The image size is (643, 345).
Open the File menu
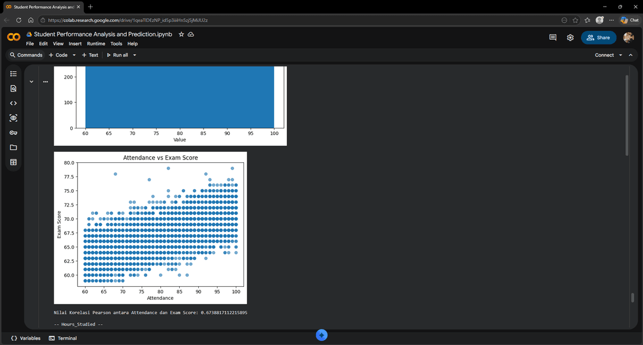(x=30, y=44)
